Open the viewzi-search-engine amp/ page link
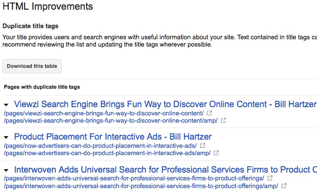Viewport: 317px width, 192px height. (111, 121)
